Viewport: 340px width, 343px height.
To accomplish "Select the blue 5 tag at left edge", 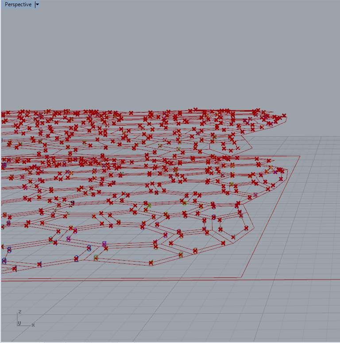I will point(9,250).
